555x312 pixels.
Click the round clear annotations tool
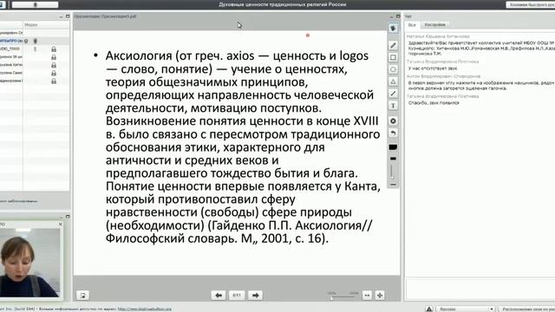click(x=393, y=121)
